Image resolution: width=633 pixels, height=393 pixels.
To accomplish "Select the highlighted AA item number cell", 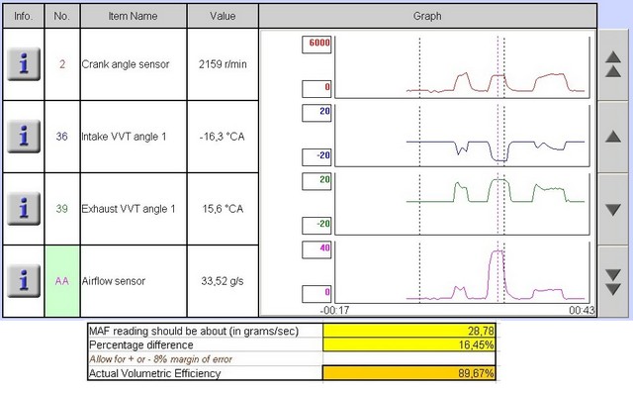I will point(61,281).
